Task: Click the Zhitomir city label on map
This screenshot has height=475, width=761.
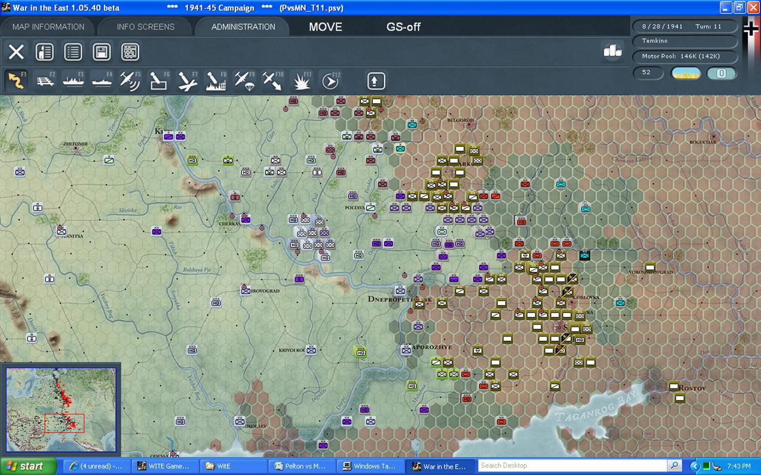Action: [75, 144]
